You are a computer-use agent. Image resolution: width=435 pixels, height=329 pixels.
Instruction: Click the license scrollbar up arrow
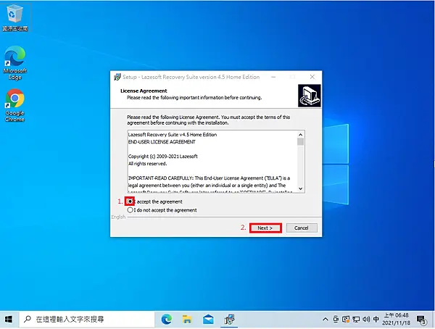pos(300,135)
